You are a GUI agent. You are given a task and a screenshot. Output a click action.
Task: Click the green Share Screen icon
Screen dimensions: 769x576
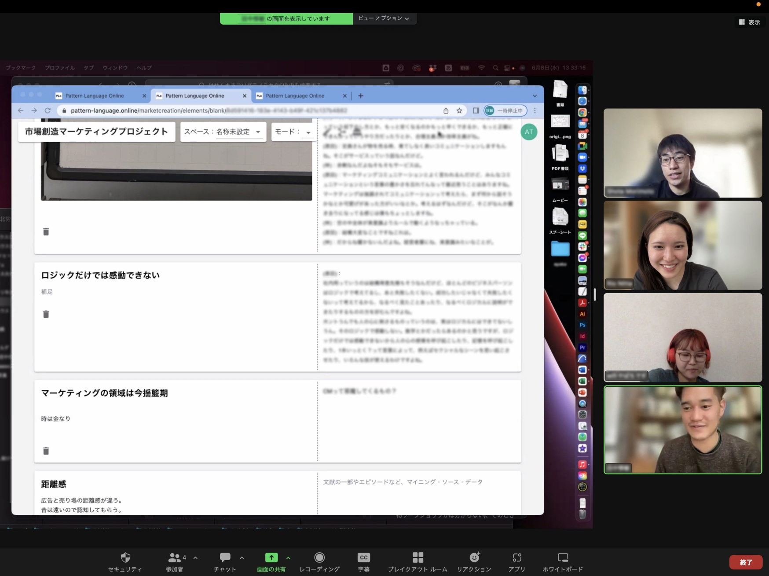click(271, 558)
